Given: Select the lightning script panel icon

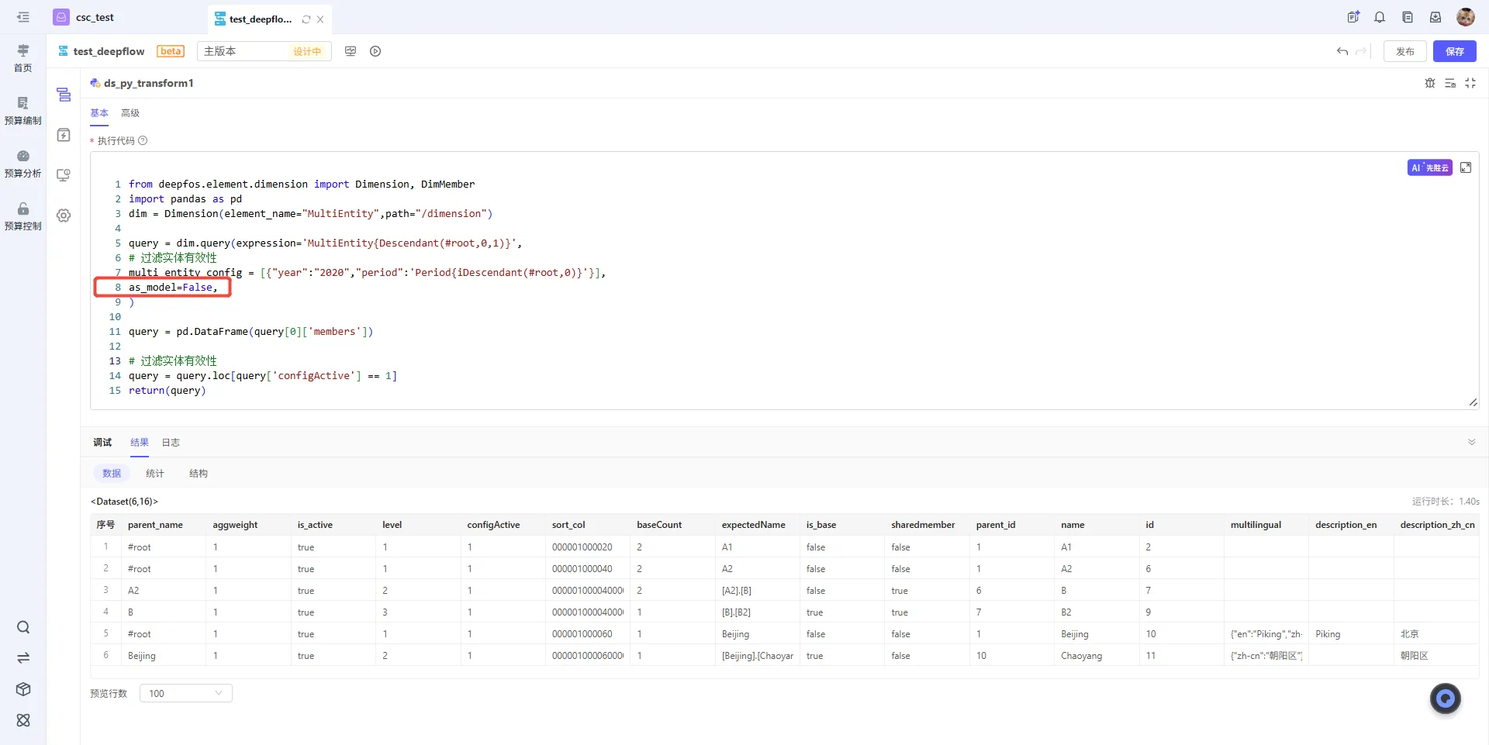Looking at the screenshot, I should tap(64, 135).
